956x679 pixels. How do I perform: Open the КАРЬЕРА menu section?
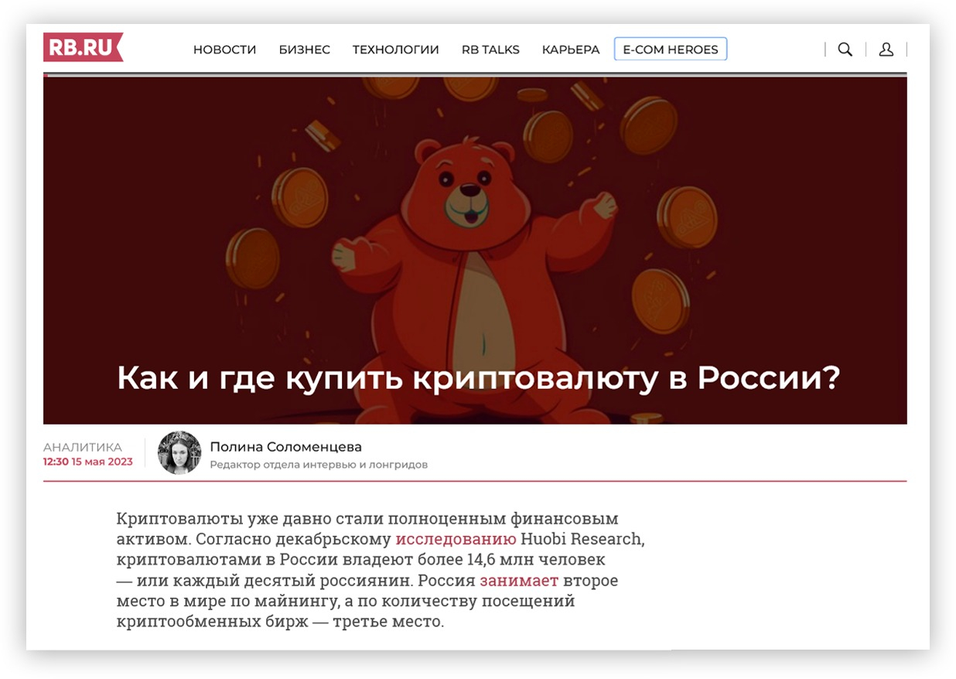[x=571, y=49]
